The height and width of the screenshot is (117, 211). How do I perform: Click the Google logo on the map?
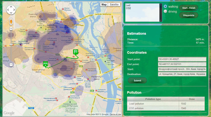tap(9, 113)
